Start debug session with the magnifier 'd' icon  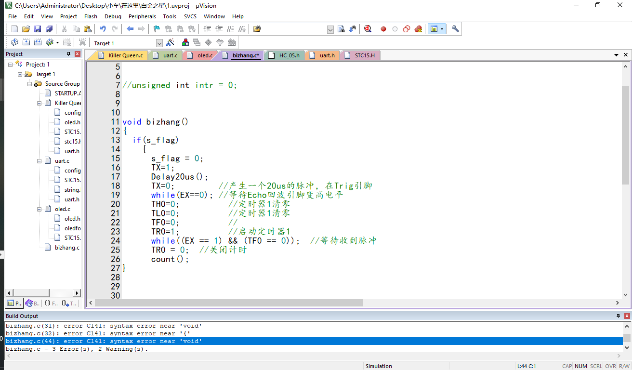[368, 29]
